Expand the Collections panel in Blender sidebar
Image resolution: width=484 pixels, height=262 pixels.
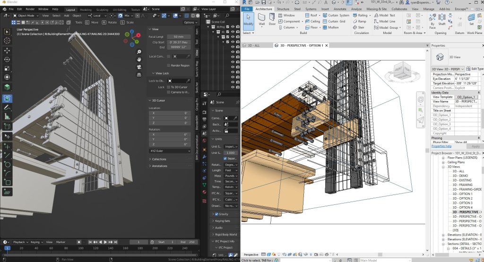point(158,159)
